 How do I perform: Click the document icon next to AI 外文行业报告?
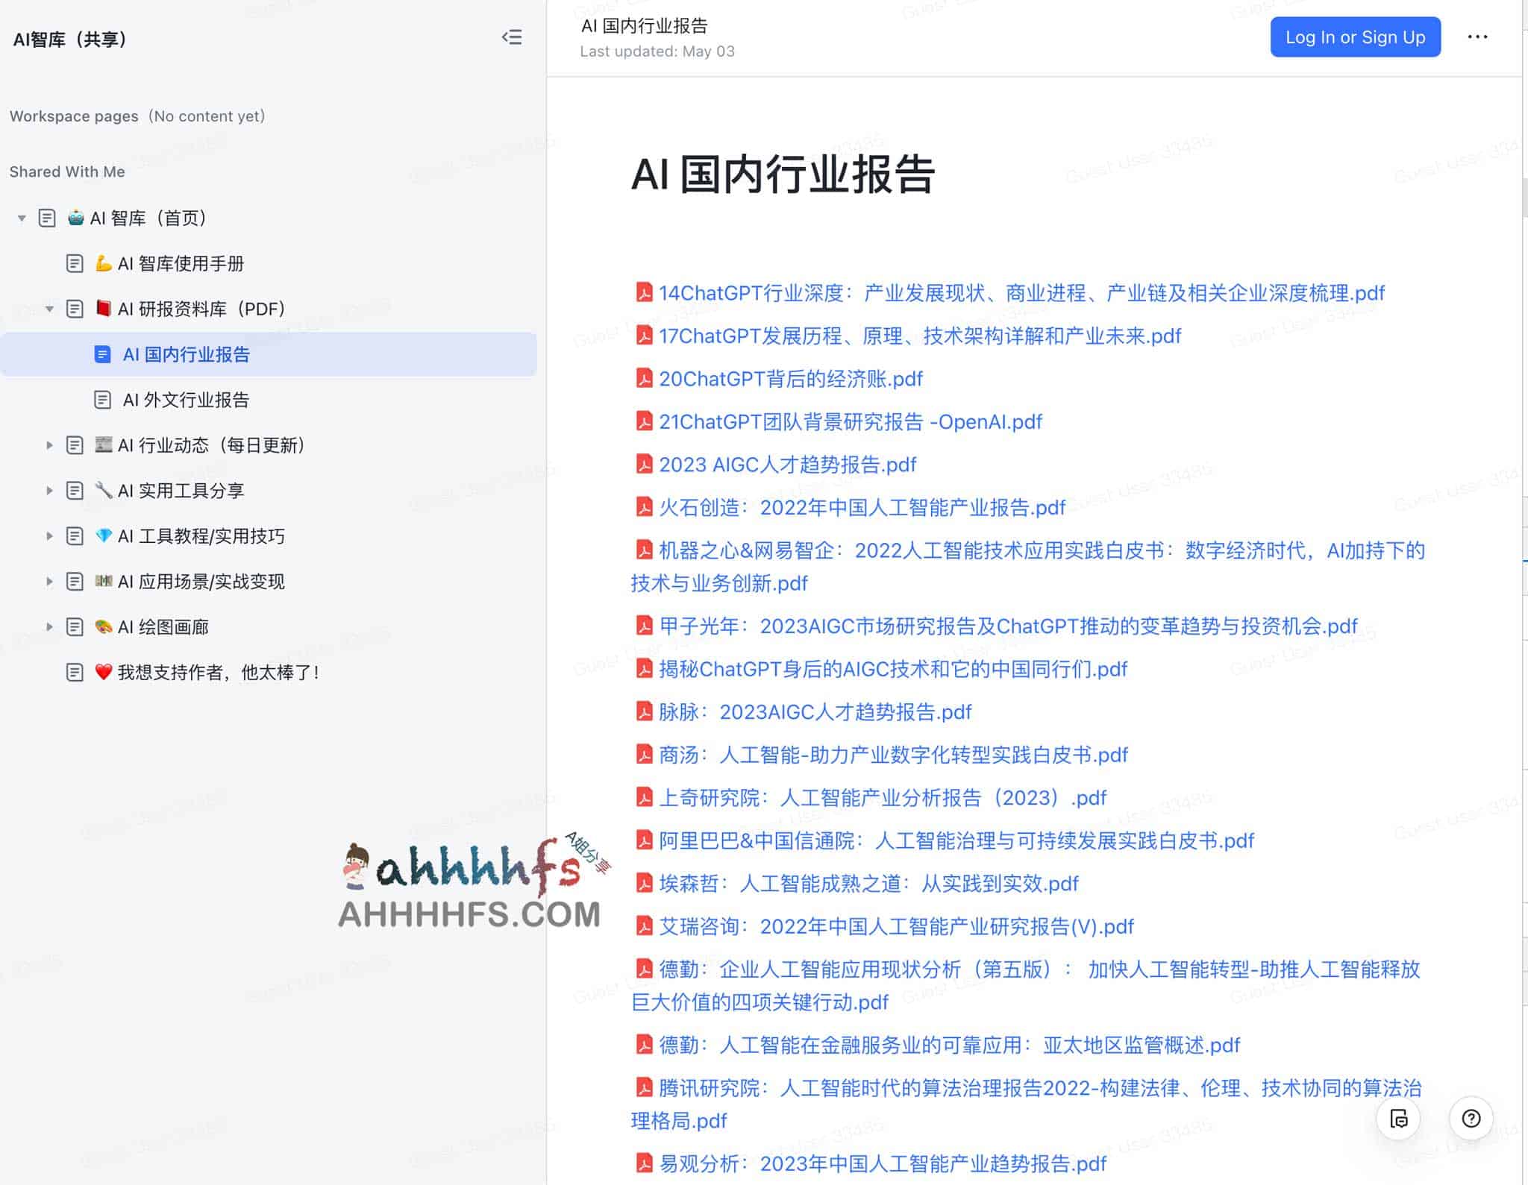pyautogui.click(x=101, y=400)
